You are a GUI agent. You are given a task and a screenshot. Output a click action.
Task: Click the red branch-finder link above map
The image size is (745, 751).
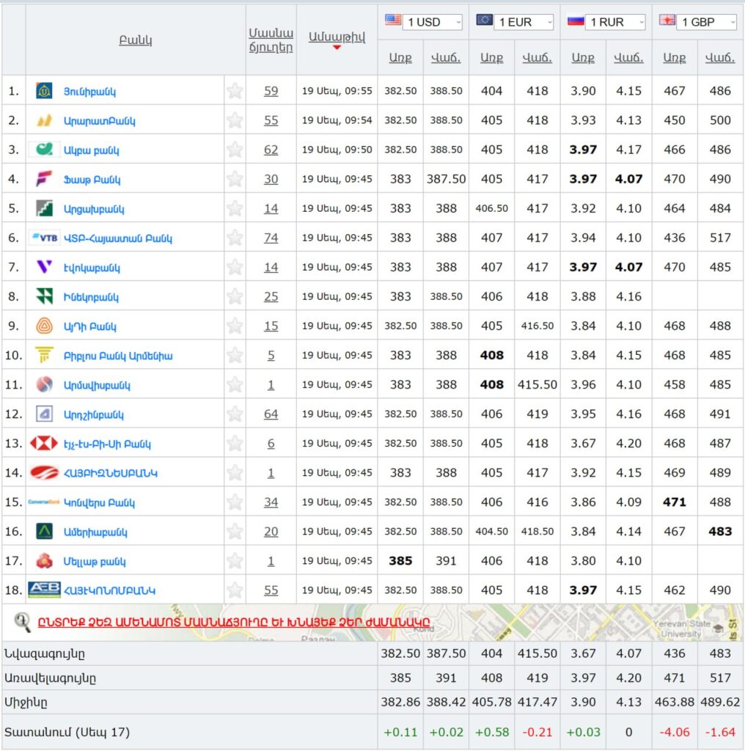tap(234, 623)
